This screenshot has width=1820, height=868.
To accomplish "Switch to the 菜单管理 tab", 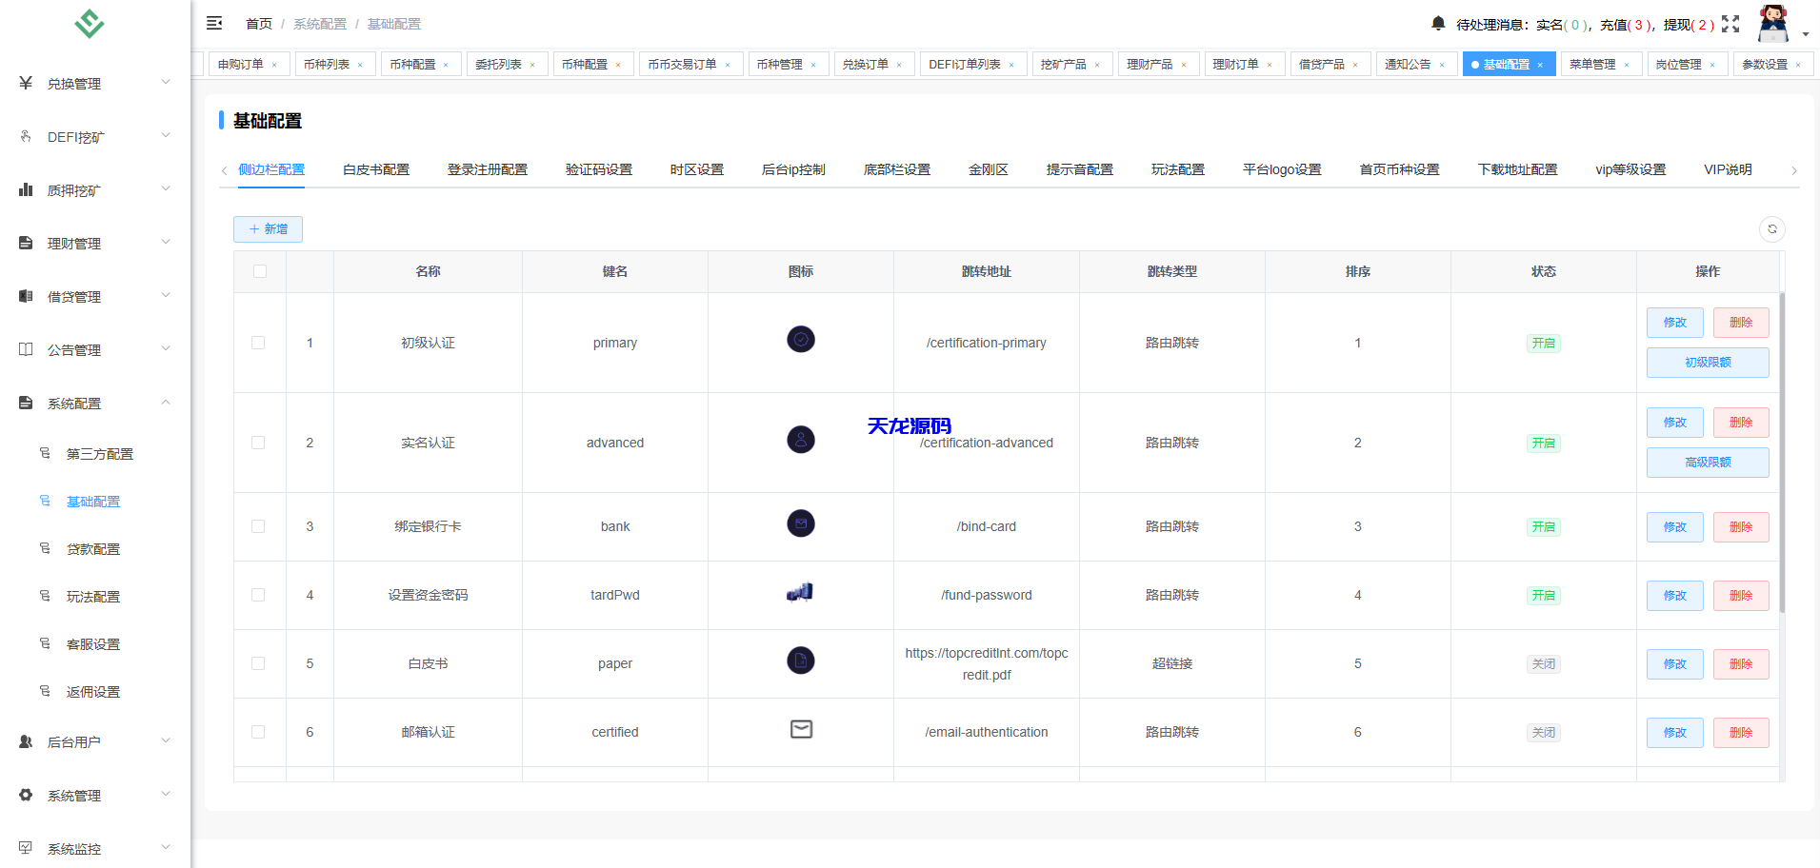I will click(x=1592, y=64).
